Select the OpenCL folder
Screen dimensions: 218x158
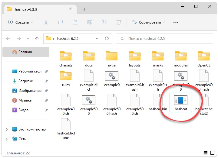coord(204,59)
